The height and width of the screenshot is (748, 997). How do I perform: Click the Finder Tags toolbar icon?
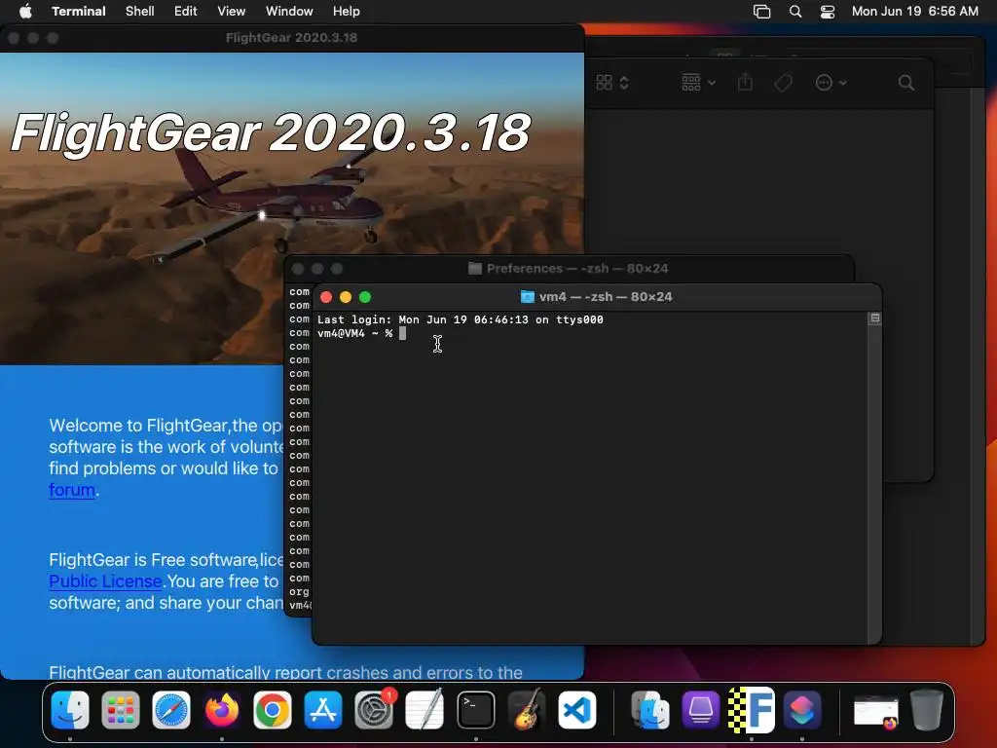pos(784,83)
